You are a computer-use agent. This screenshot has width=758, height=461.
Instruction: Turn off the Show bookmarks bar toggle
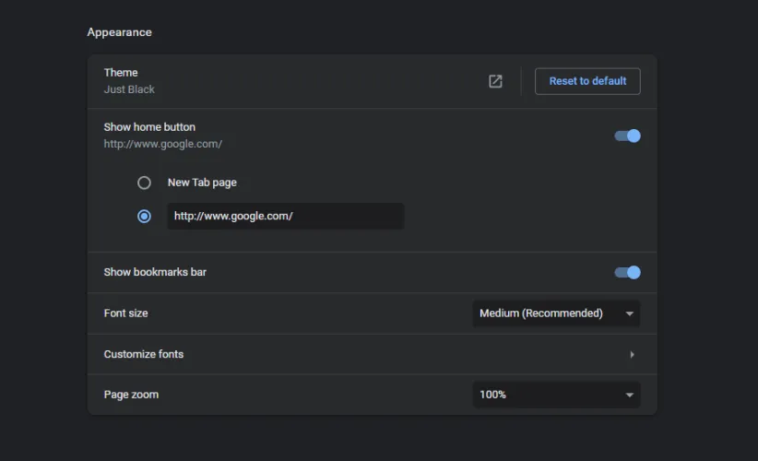tap(627, 272)
